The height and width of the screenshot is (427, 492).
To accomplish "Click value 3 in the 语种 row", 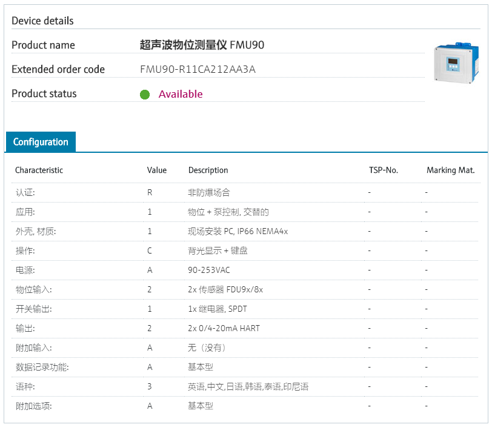I will click(x=150, y=387).
